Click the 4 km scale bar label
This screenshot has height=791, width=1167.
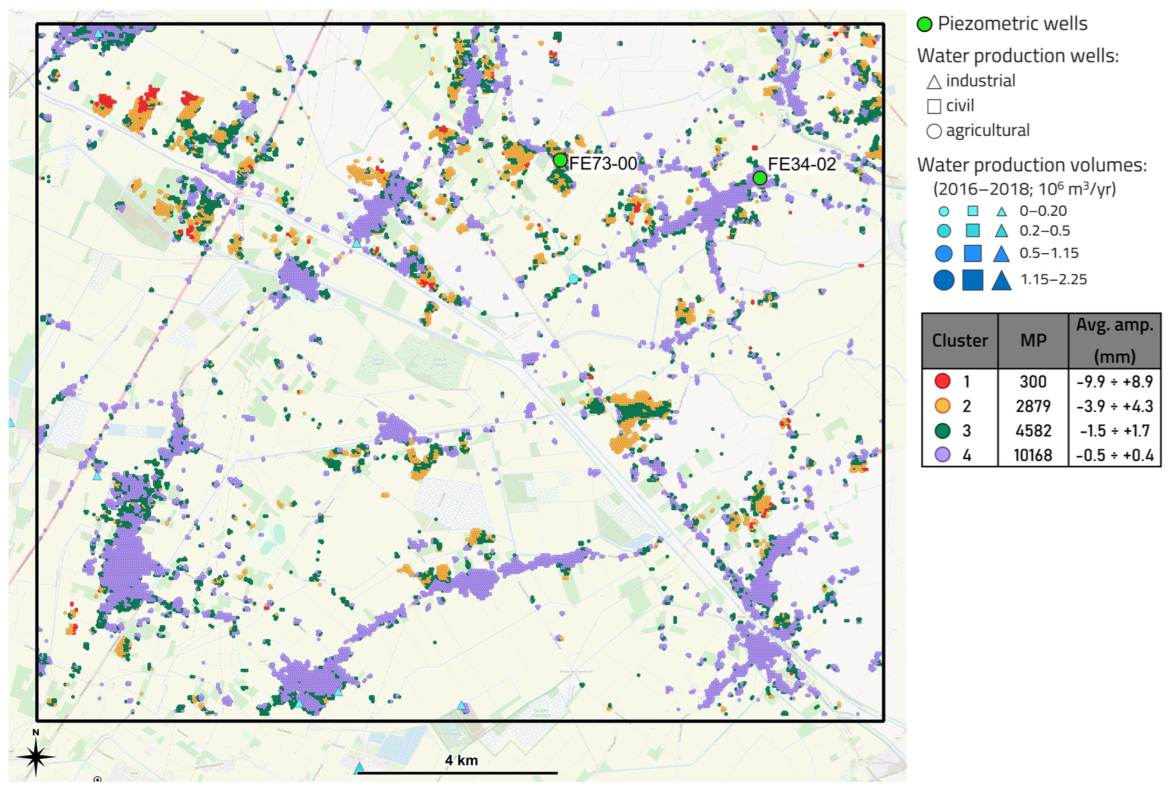coord(461,760)
